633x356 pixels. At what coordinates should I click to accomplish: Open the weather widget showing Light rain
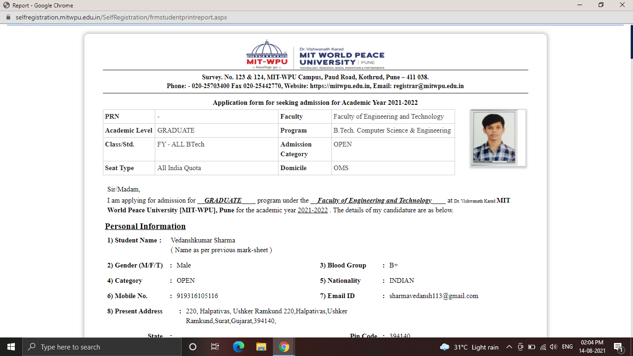click(469, 347)
